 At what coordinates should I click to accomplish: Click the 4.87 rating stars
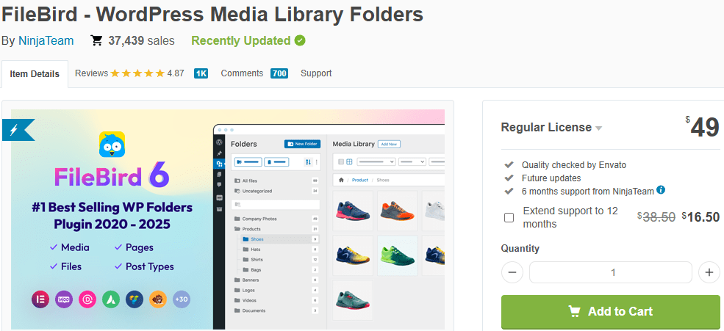(x=137, y=73)
